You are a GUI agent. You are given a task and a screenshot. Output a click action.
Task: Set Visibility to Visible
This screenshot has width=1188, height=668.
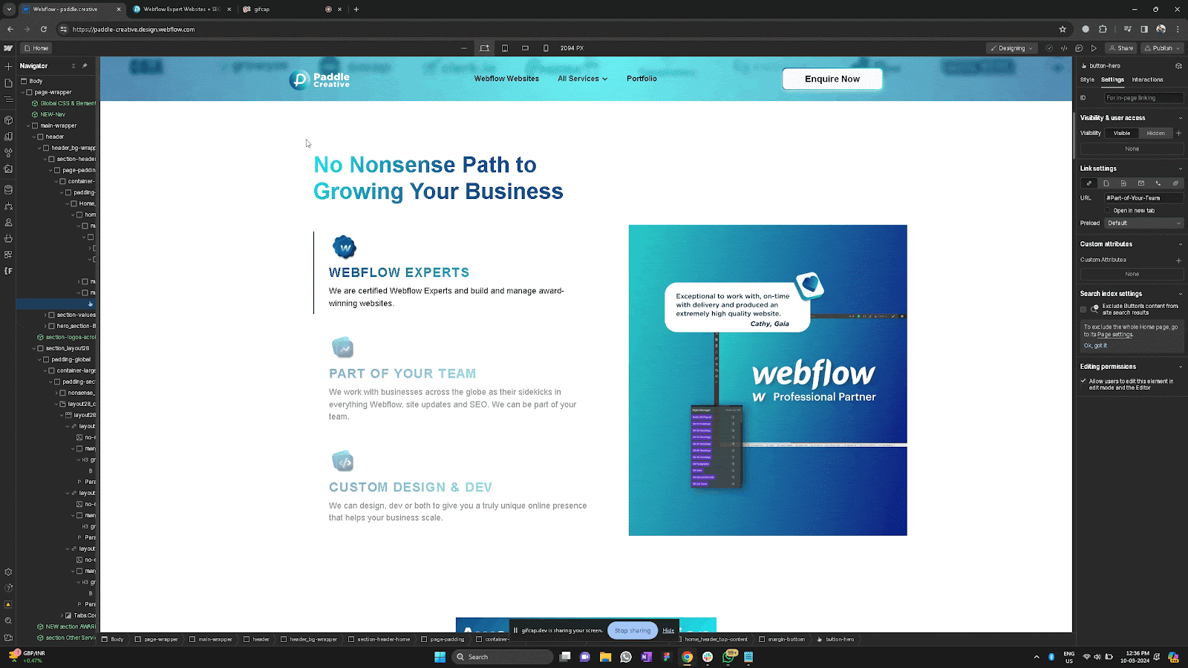coord(1122,134)
